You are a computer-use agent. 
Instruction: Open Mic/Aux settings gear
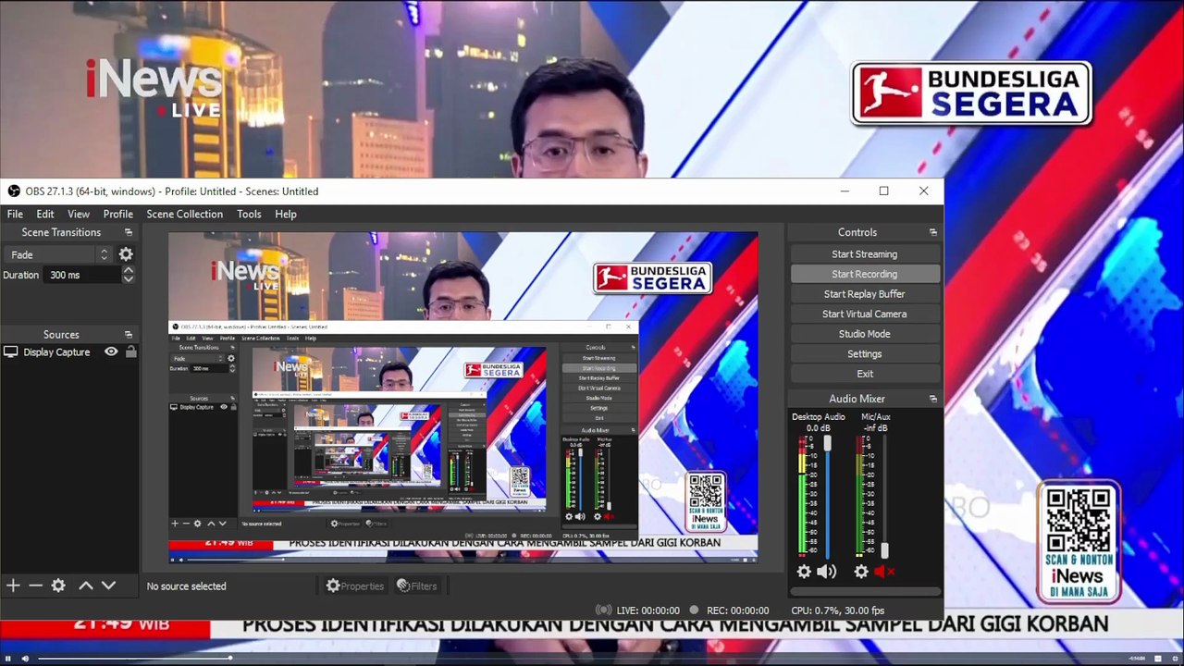[861, 572]
